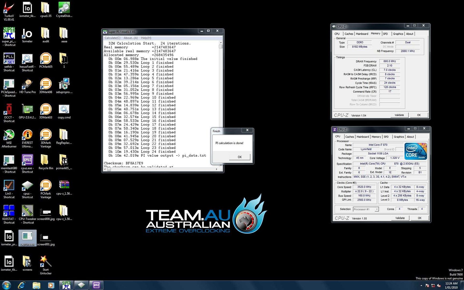Open the TurboV V1.00.41 desktop icon
The height and width of the screenshot is (290, 464).
point(9,11)
